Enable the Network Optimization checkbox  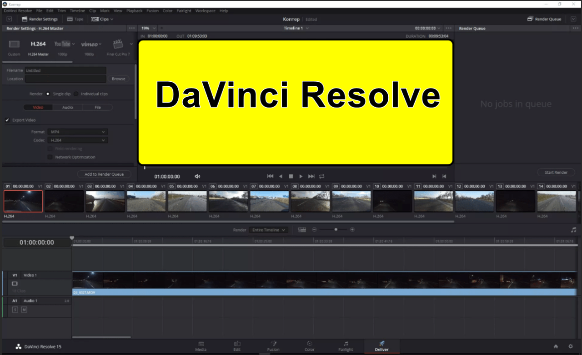50,157
